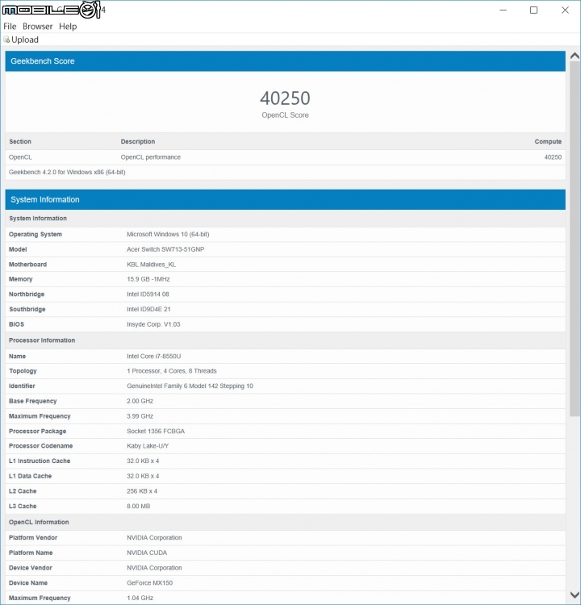The image size is (581, 605).
Task: Click the Upload toolbar button
Action: click(x=21, y=40)
